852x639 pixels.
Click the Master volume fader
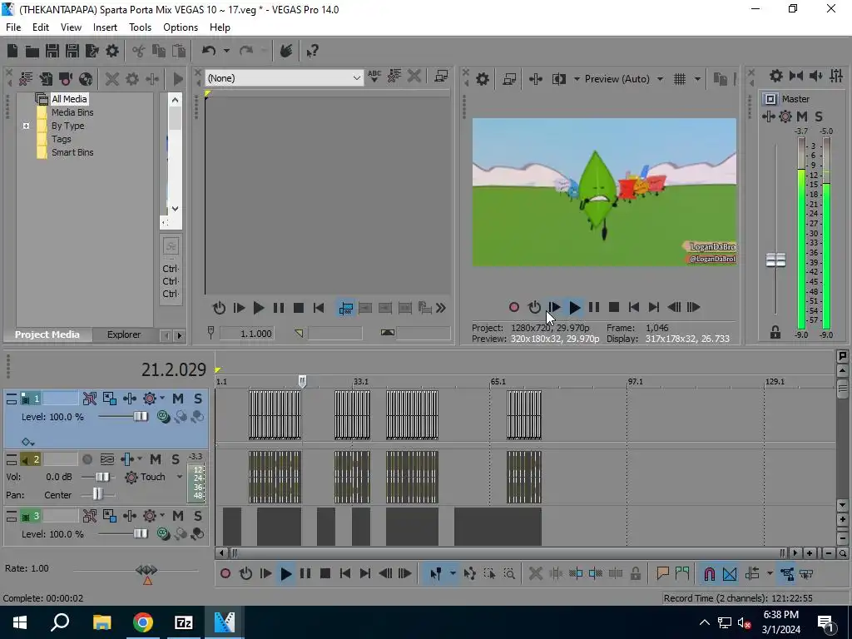[x=775, y=260]
